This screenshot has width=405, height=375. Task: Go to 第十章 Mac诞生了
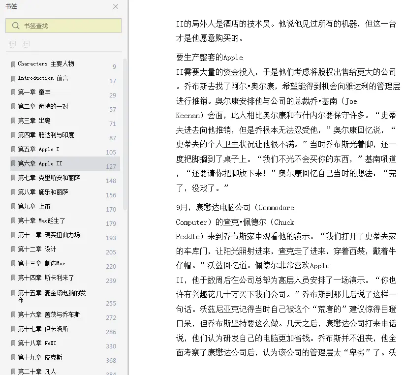pos(41,220)
